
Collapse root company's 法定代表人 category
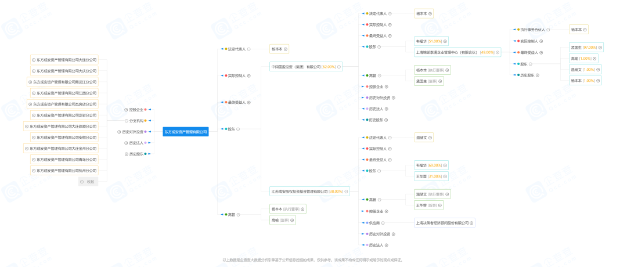[248, 49]
